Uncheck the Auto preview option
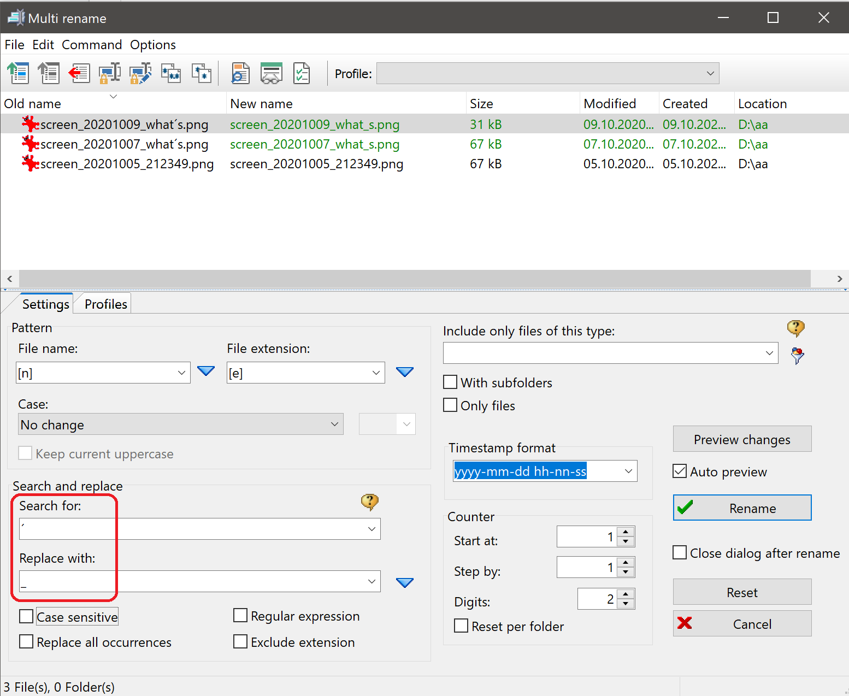 pos(680,471)
